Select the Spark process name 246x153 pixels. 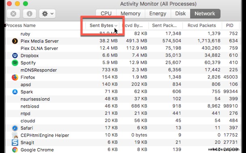(27, 92)
